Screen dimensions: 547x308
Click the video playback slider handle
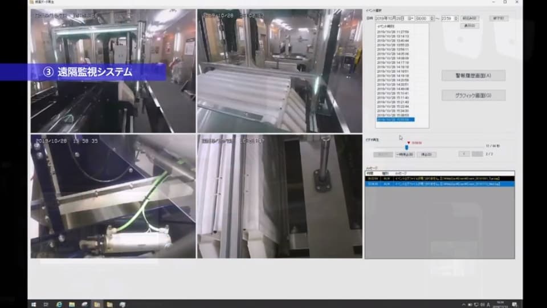[x=406, y=148]
